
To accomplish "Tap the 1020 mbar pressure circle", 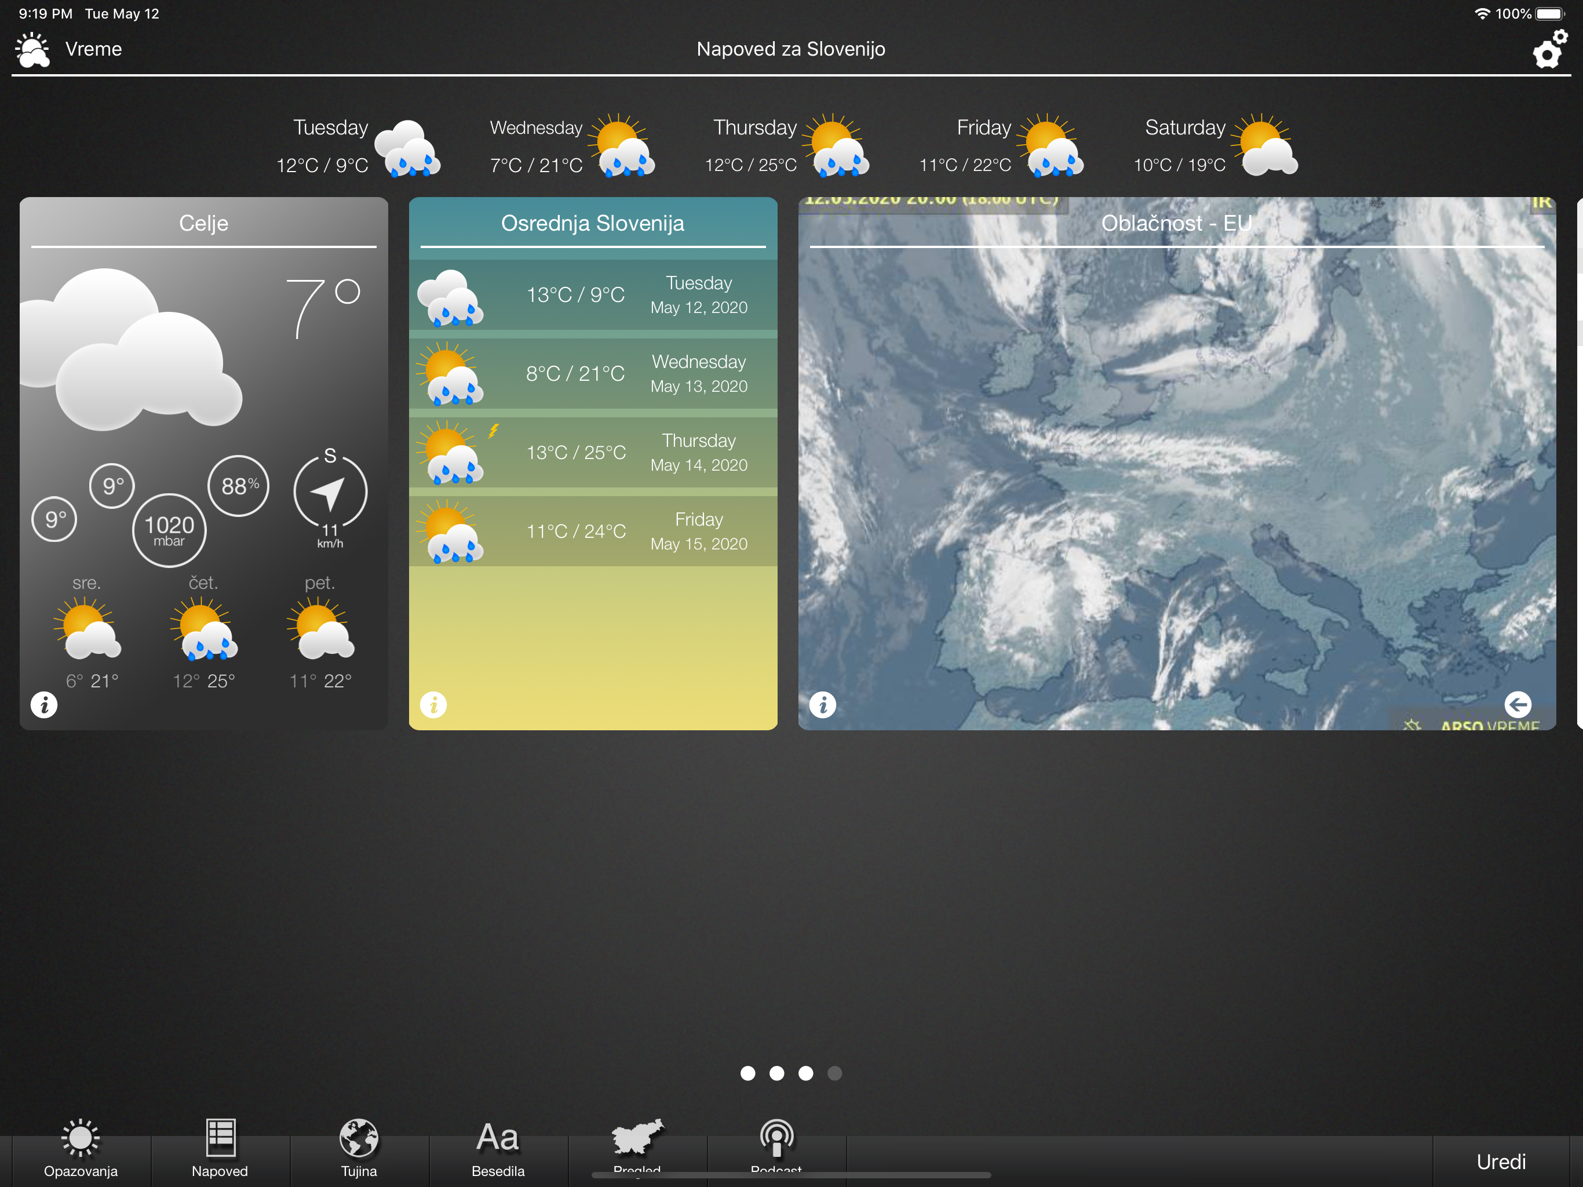I will coord(169,530).
